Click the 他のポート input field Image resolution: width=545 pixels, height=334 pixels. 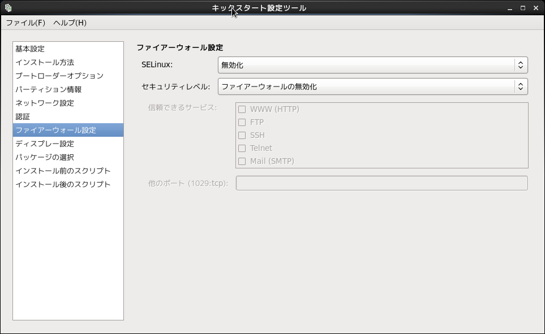(381, 183)
